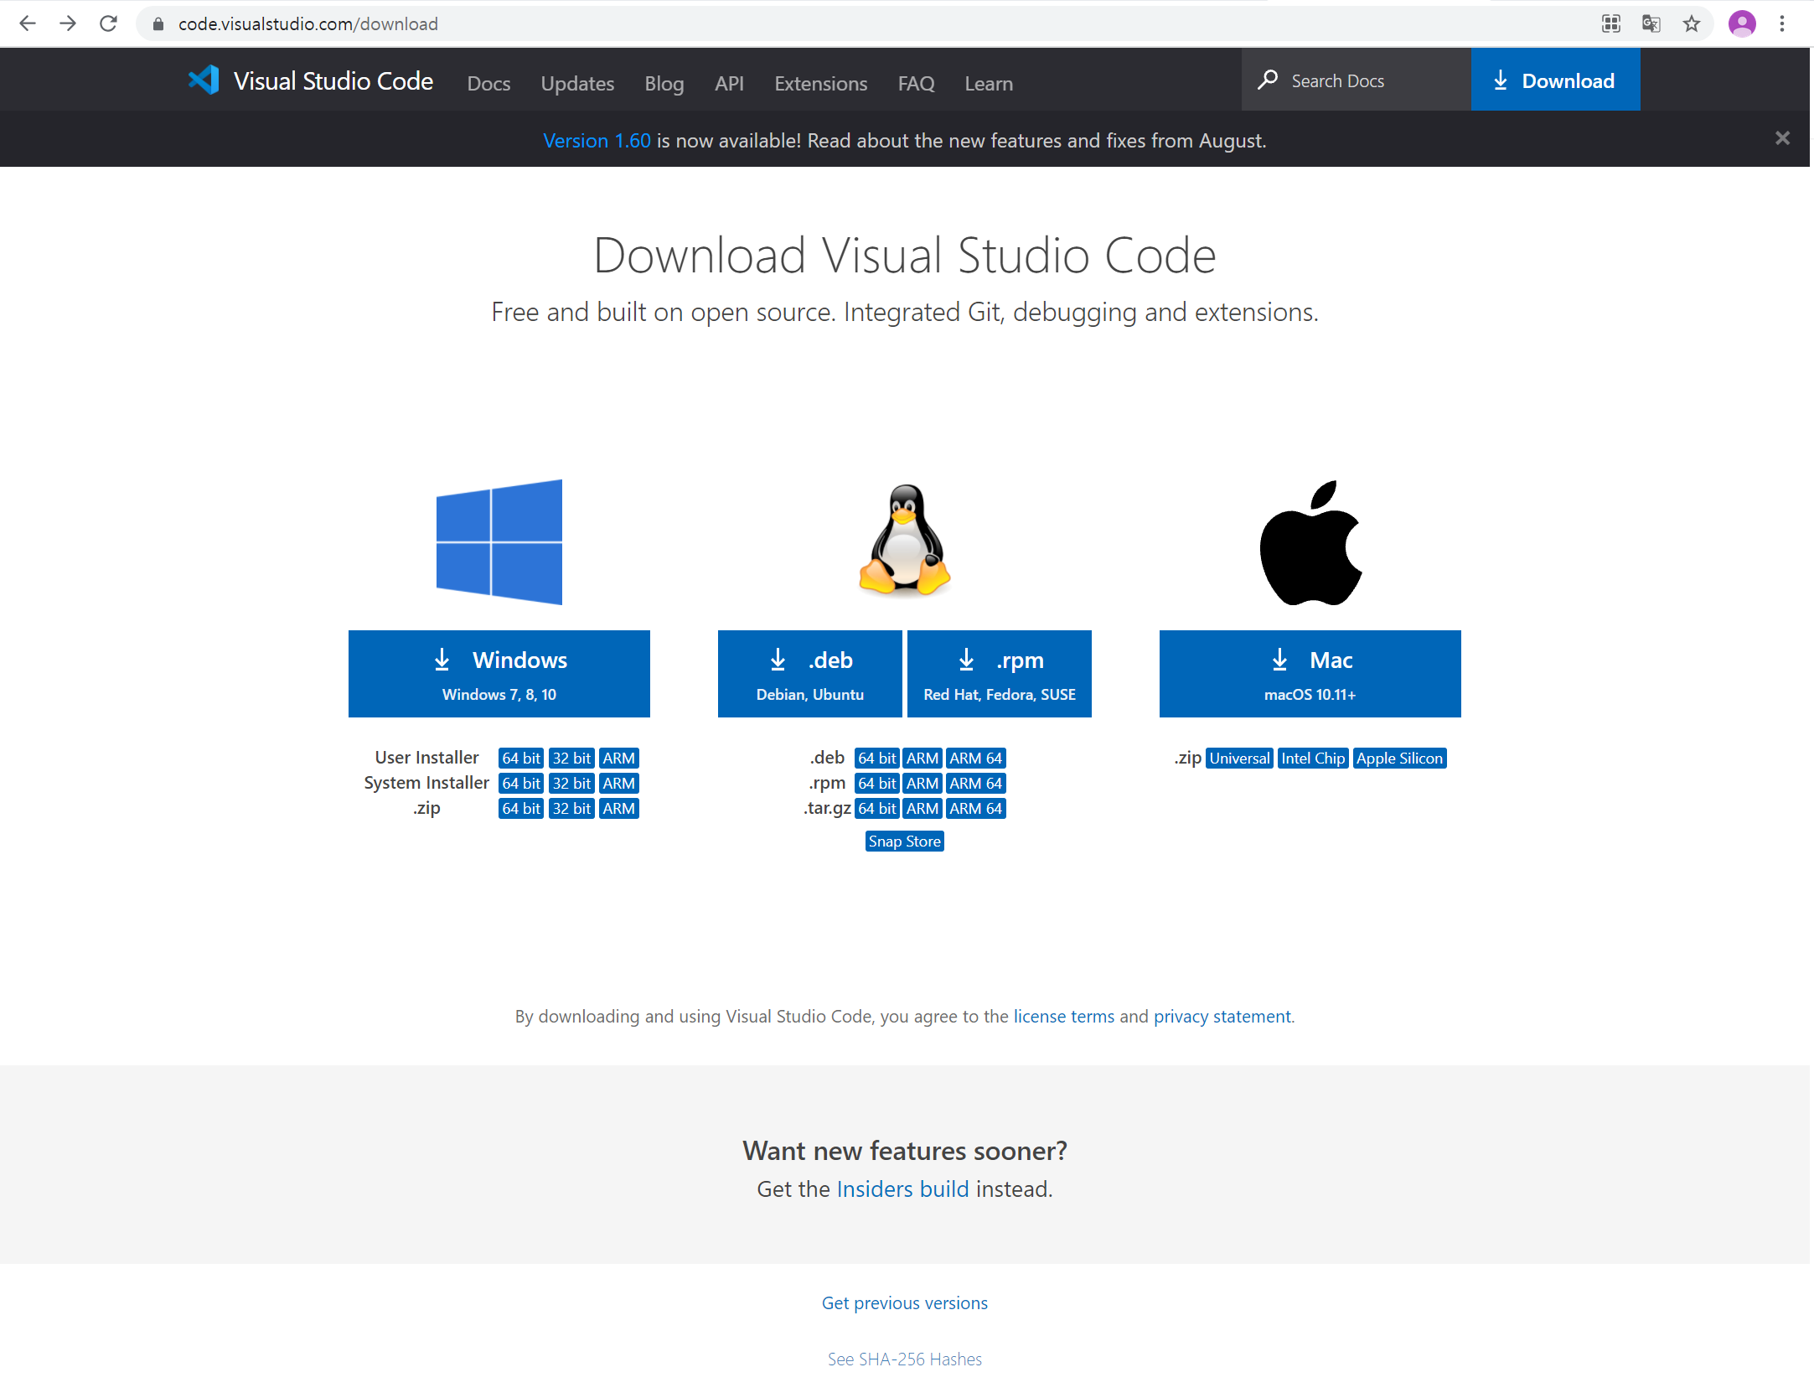Open the license terms link
Image resolution: width=1814 pixels, height=1393 pixels.
click(1064, 1017)
